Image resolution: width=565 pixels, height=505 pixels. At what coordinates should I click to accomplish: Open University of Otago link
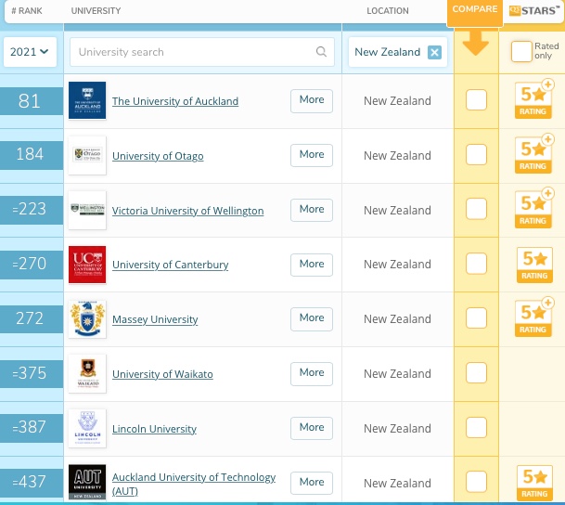158,156
